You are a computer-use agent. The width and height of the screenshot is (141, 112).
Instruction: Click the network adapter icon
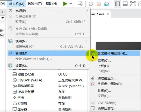[x=15, y=86]
